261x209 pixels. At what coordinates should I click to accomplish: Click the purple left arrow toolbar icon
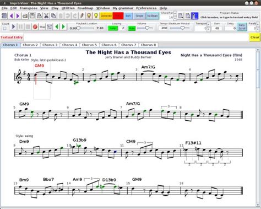(12, 16)
